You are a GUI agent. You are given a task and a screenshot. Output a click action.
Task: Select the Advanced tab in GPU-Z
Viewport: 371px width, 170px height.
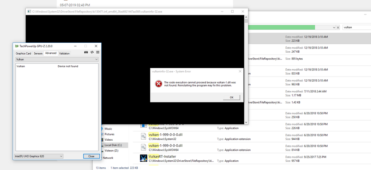click(51, 53)
